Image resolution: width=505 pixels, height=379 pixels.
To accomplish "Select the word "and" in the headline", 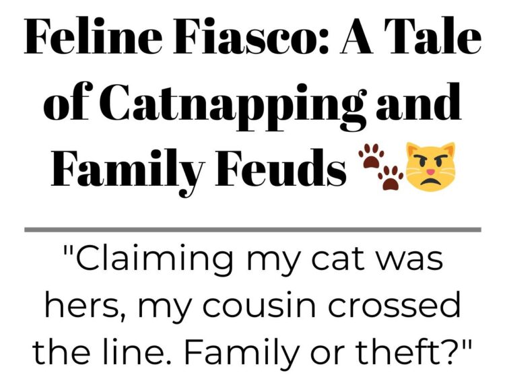I will 419,102.
